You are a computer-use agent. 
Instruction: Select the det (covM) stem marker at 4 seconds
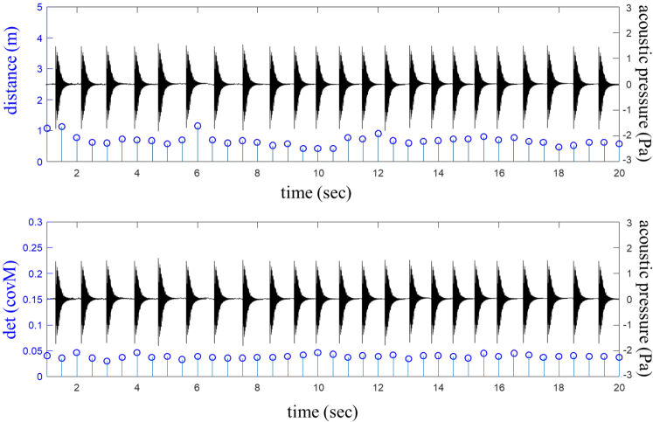click(x=137, y=352)
